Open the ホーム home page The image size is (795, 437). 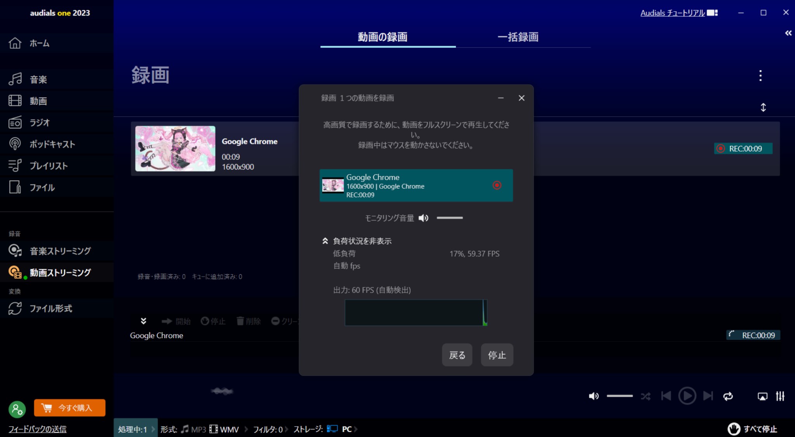[x=57, y=43]
